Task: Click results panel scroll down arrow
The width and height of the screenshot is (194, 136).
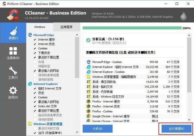Action: pyautogui.click(x=189, y=120)
